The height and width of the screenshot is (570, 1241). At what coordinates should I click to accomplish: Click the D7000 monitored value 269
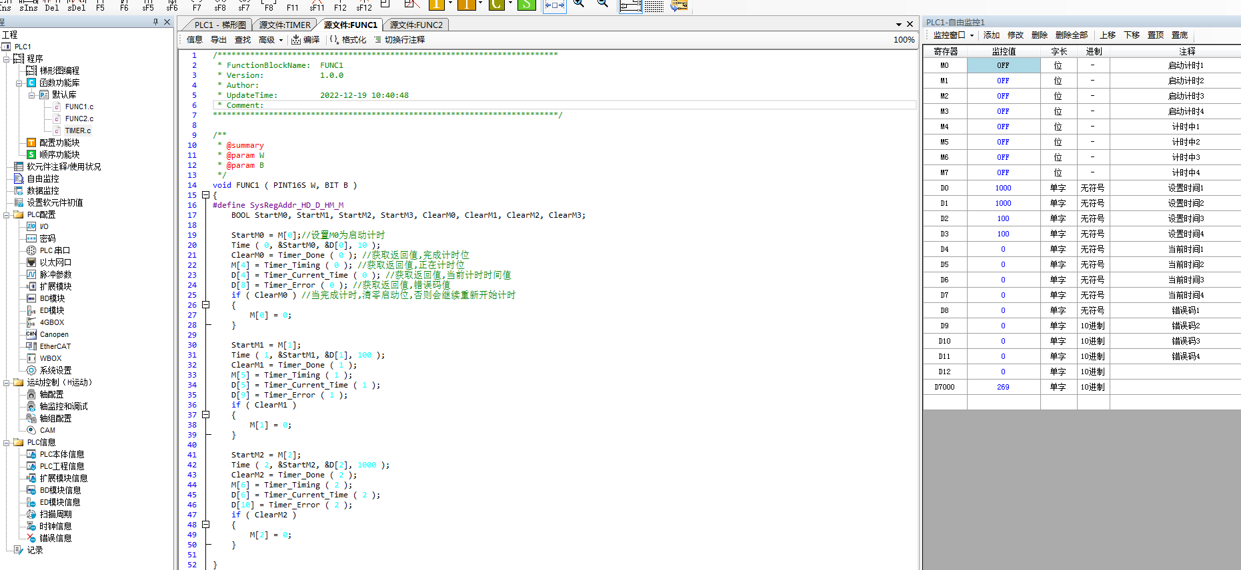[1003, 387]
